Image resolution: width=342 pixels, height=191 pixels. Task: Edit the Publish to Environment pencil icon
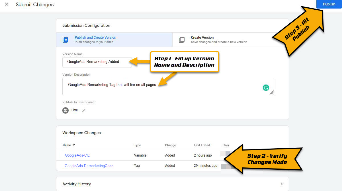pyautogui.click(x=84, y=110)
